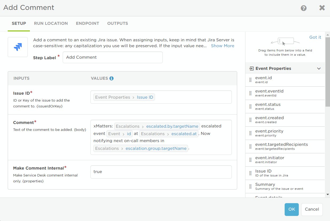Switch to the Run Location tab
Viewport: 330px width, 221px height.
[51, 23]
